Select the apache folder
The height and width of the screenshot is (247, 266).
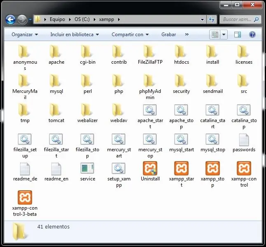(x=55, y=51)
